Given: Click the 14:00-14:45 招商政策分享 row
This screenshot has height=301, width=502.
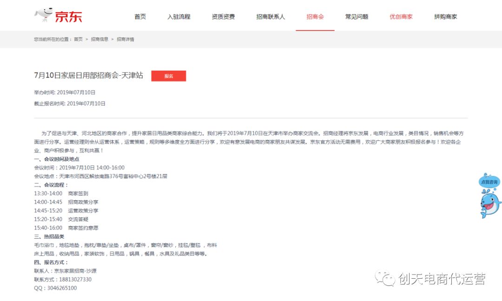Looking at the screenshot, I should [x=66, y=202].
